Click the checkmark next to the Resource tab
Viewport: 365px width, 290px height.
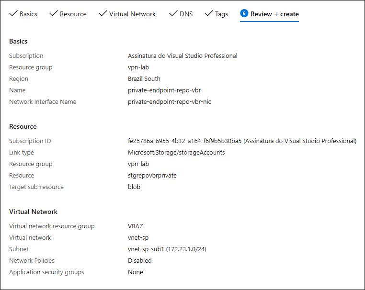point(54,13)
